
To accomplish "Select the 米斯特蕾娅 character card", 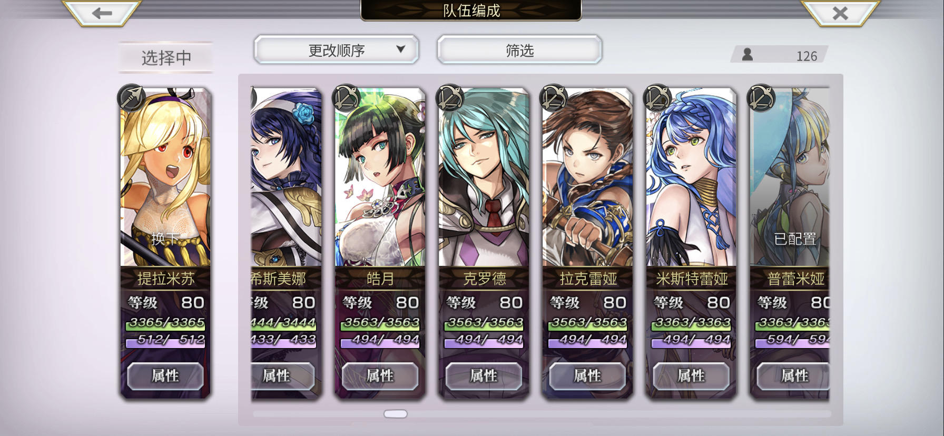I will pos(691,242).
